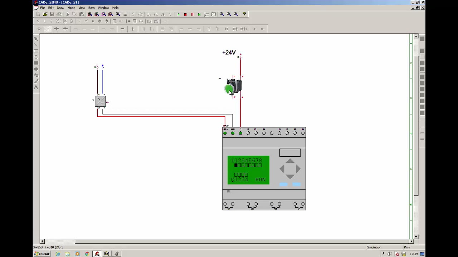This screenshot has width=458, height=257.
Task: Click the Undo arrow icon
Action: pyautogui.click(x=133, y=14)
